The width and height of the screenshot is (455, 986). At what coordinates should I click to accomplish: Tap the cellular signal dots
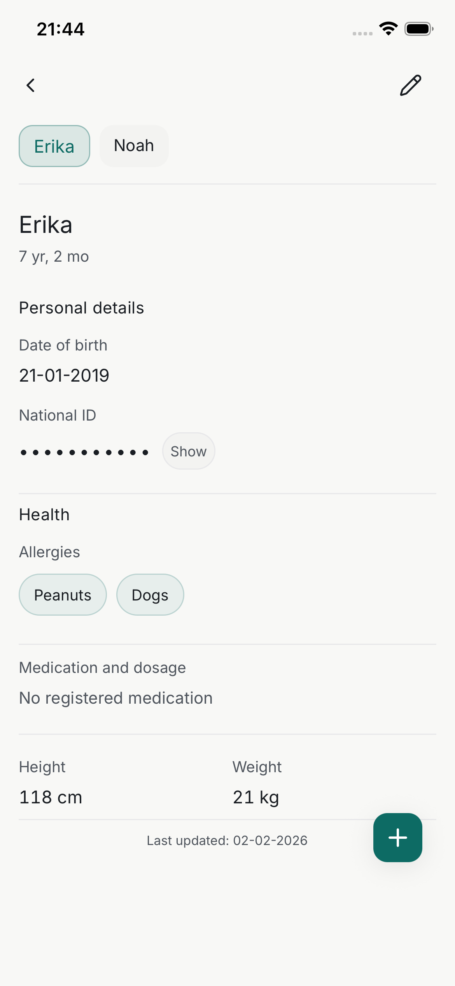tap(362, 33)
